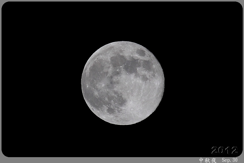Click the "2012" year text
The image size is (244, 163).
coord(224,150)
